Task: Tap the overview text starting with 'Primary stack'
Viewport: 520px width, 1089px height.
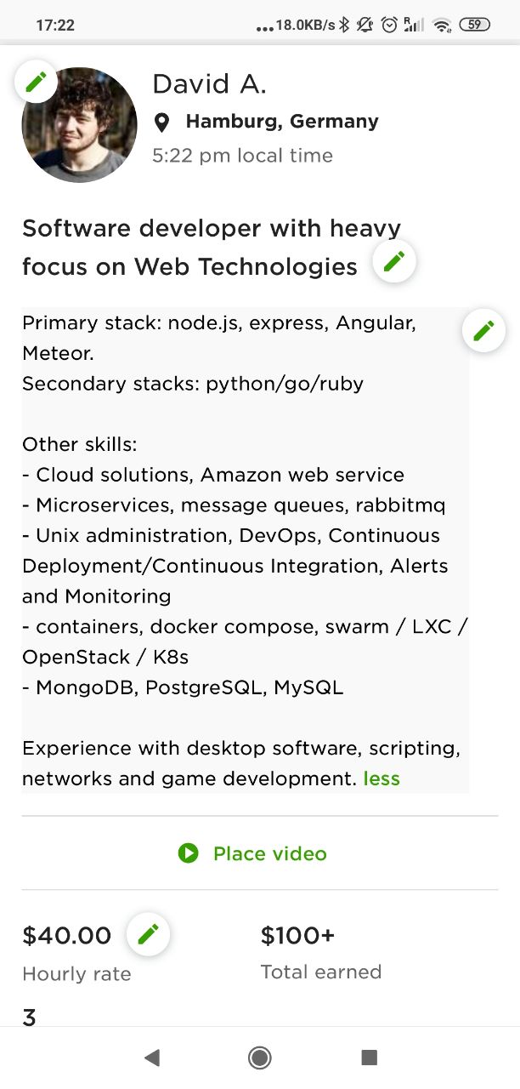Action: (246, 550)
